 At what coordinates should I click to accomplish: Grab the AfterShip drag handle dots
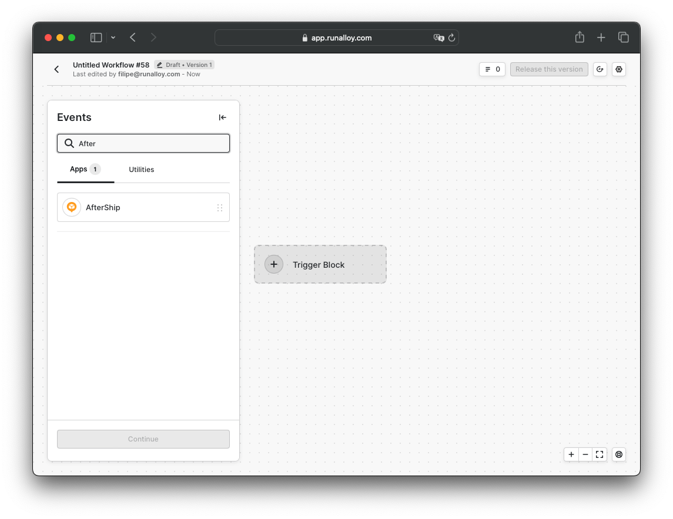pyautogui.click(x=220, y=208)
